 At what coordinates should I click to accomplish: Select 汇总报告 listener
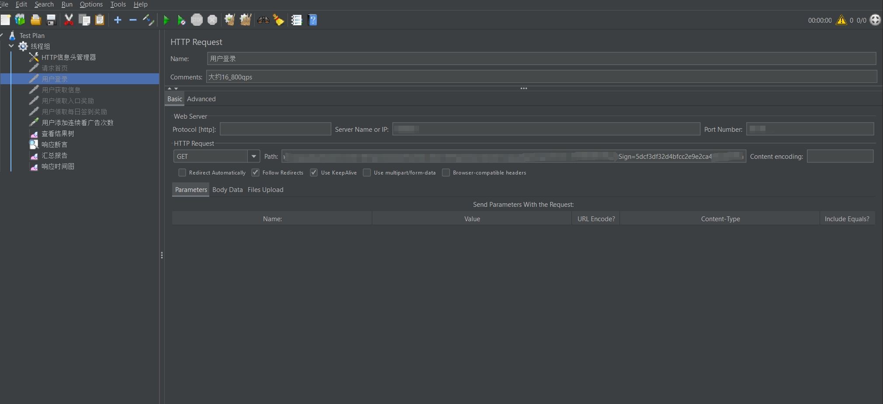tap(54, 155)
